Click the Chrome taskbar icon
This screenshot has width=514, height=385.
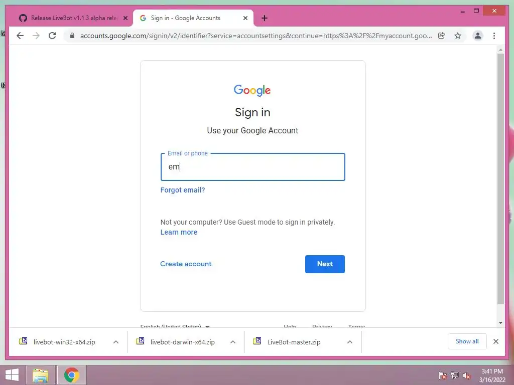71,375
